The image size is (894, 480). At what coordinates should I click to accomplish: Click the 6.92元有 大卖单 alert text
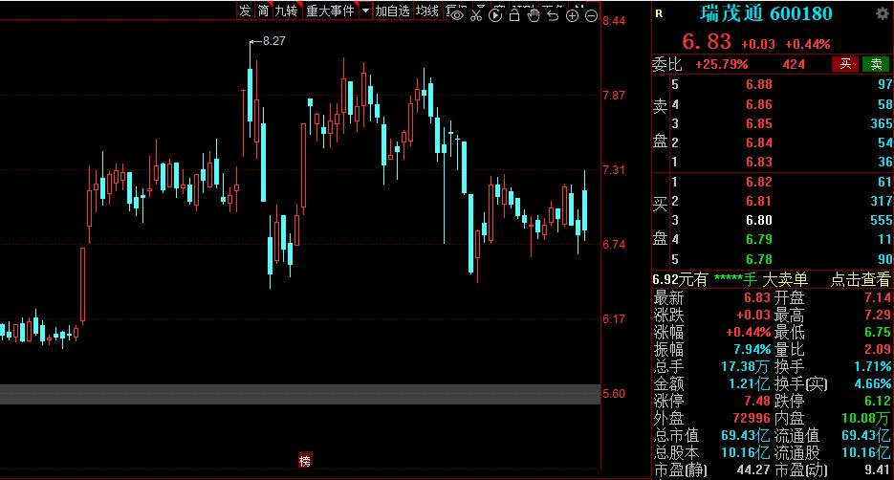(730, 279)
